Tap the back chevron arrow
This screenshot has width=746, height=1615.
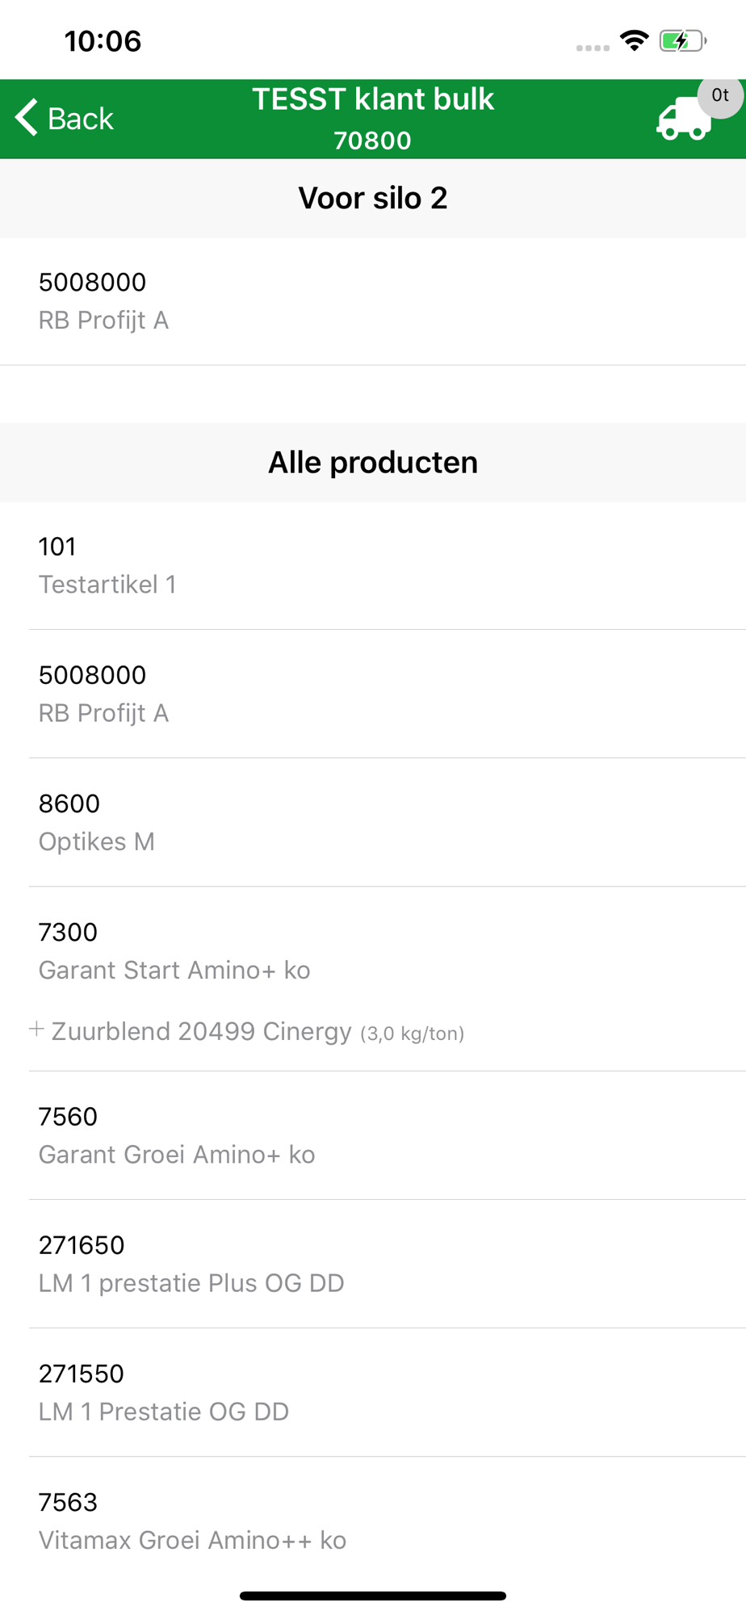tap(27, 118)
